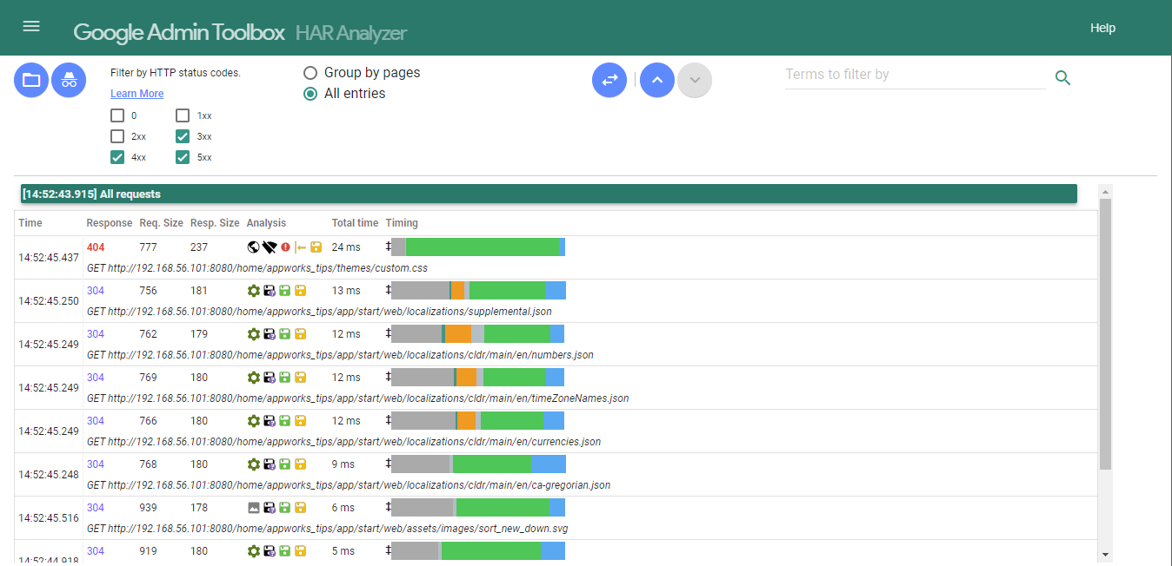The image size is (1172, 566).
Task: Open the Help link in header
Action: pos(1102,28)
